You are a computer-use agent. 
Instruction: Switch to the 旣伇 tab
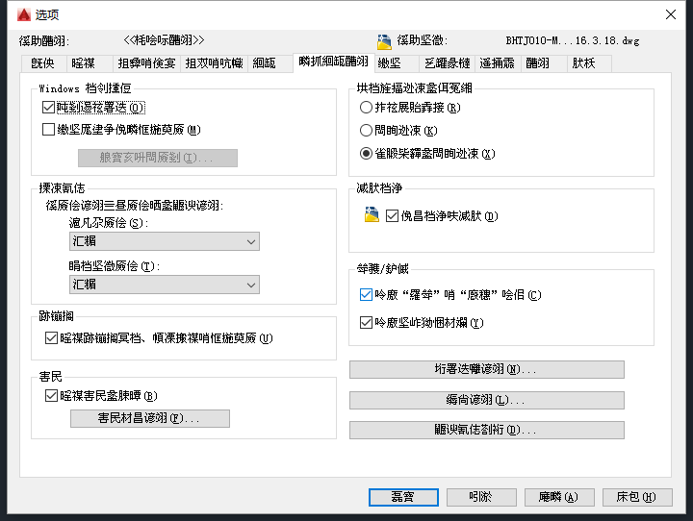(x=43, y=63)
